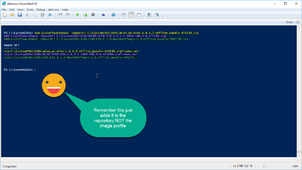This screenshot has height=170, width=302.
Task: Click 'Completed' status bar text
Action: tap(9, 166)
